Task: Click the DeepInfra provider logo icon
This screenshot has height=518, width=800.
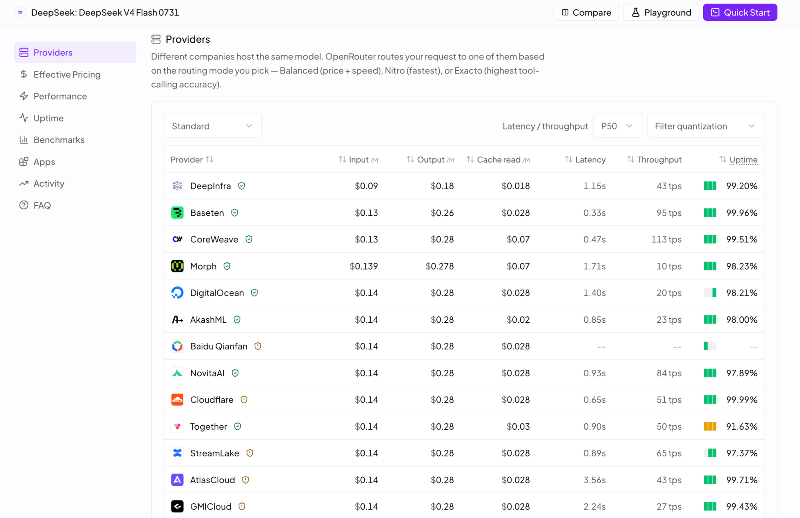Action: (x=177, y=186)
